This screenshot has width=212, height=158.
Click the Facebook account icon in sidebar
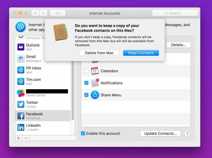pyautogui.click(x=21, y=116)
